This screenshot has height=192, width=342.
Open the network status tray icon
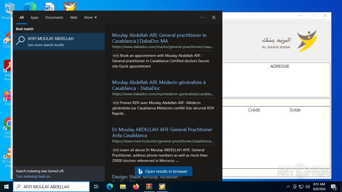click(x=301, y=187)
